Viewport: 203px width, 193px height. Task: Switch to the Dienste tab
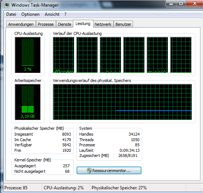(64, 24)
